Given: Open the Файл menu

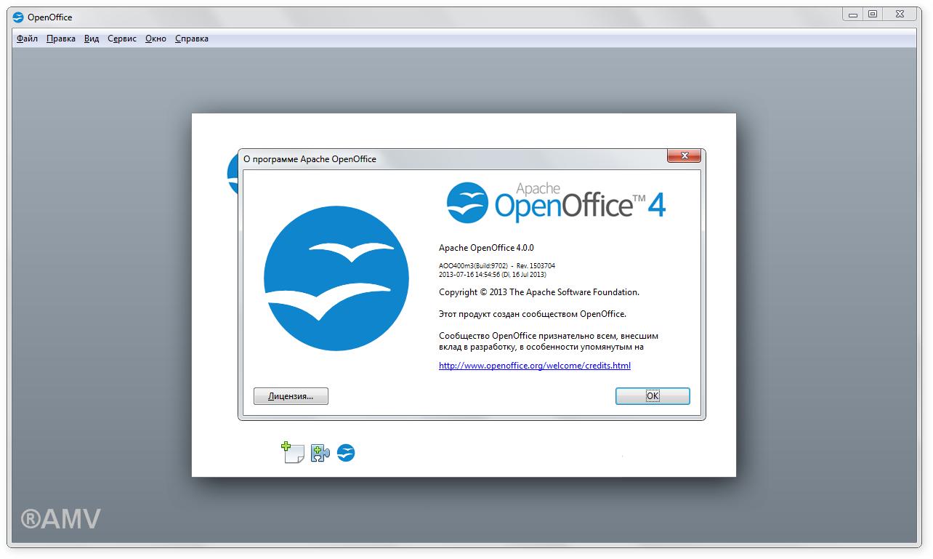Looking at the screenshot, I should coord(27,39).
